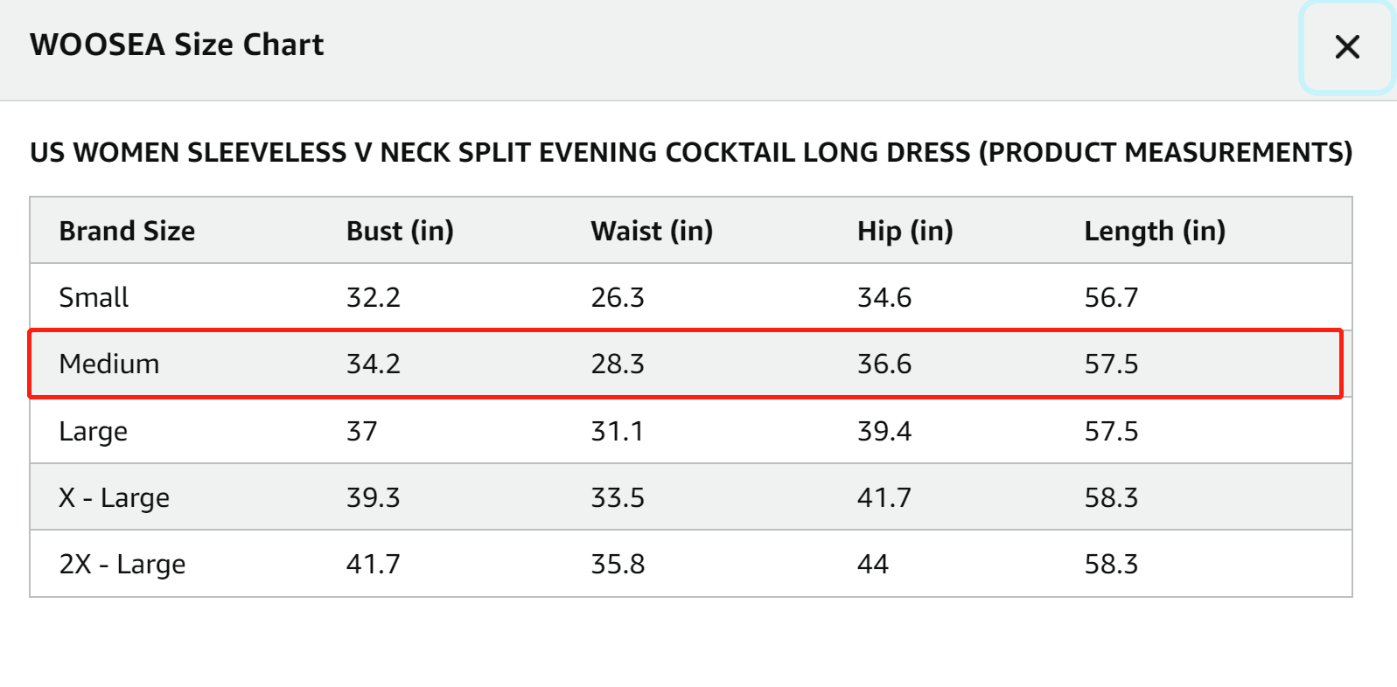The width and height of the screenshot is (1397, 687).
Task: Click the Brand Size column header
Action: 127,231
